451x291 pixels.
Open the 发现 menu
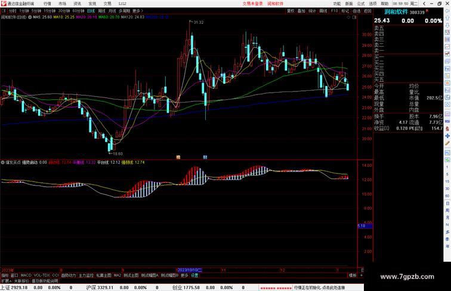pos(92,4)
